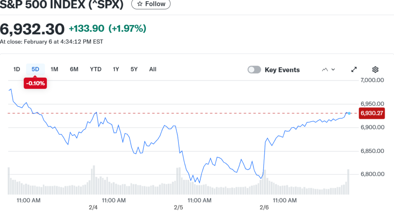Screen dimensions: 394x211
Task: Show the All time range
Action: pyautogui.click(x=153, y=69)
